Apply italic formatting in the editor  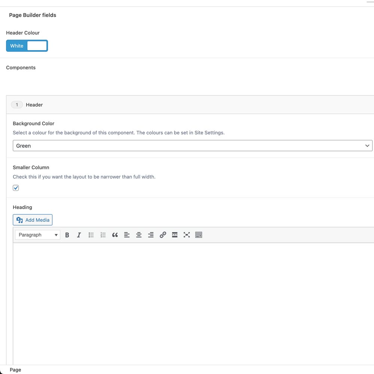pyautogui.click(x=79, y=235)
